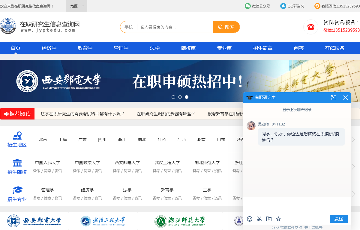
Task: Open 中国人民大学 school link
Action: [x=48, y=163]
